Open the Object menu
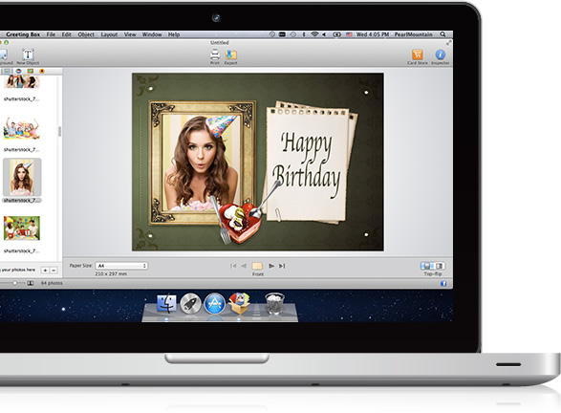Image resolution: width=561 pixels, height=413 pixels. tap(86, 34)
